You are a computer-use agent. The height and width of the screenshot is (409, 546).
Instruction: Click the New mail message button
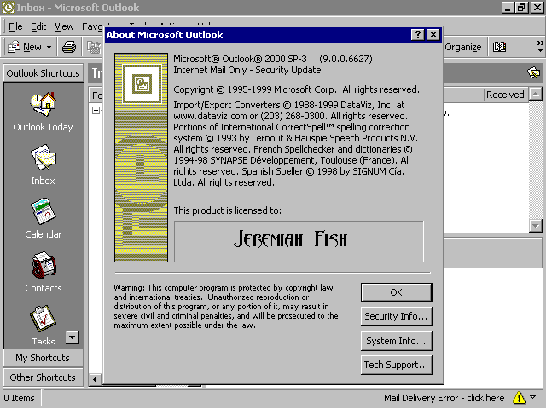(25, 47)
